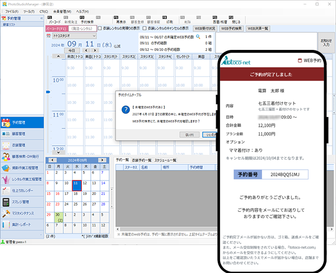Open 顧客検索・DM発行 from the sidebar
This screenshot has width=336, height=273.
tap(22, 156)
